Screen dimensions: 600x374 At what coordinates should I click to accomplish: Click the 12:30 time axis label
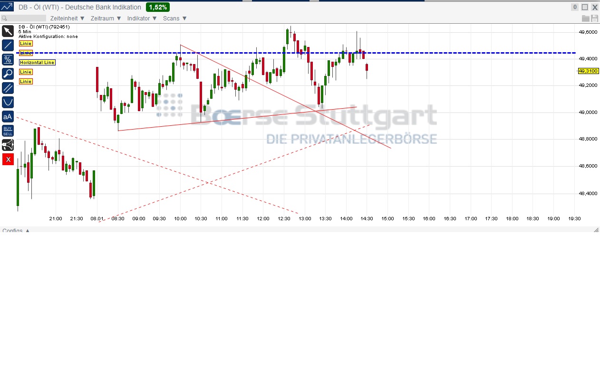(x=284, y=218)
